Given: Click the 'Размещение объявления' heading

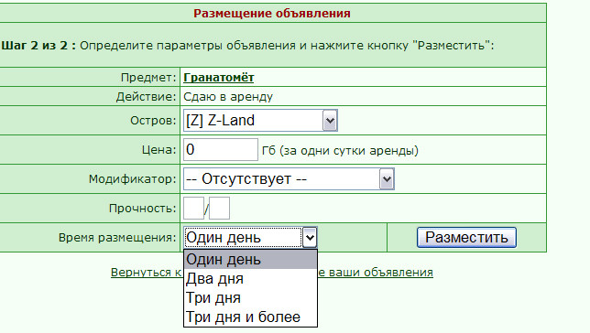Looking at the screenshot, I should pos(272,14).
